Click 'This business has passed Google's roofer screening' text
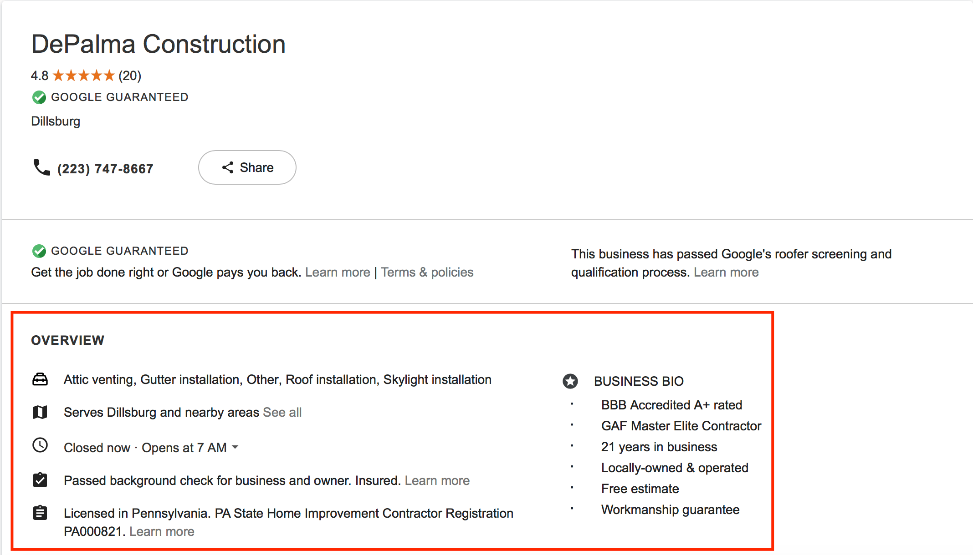 (x=731, y=262)
